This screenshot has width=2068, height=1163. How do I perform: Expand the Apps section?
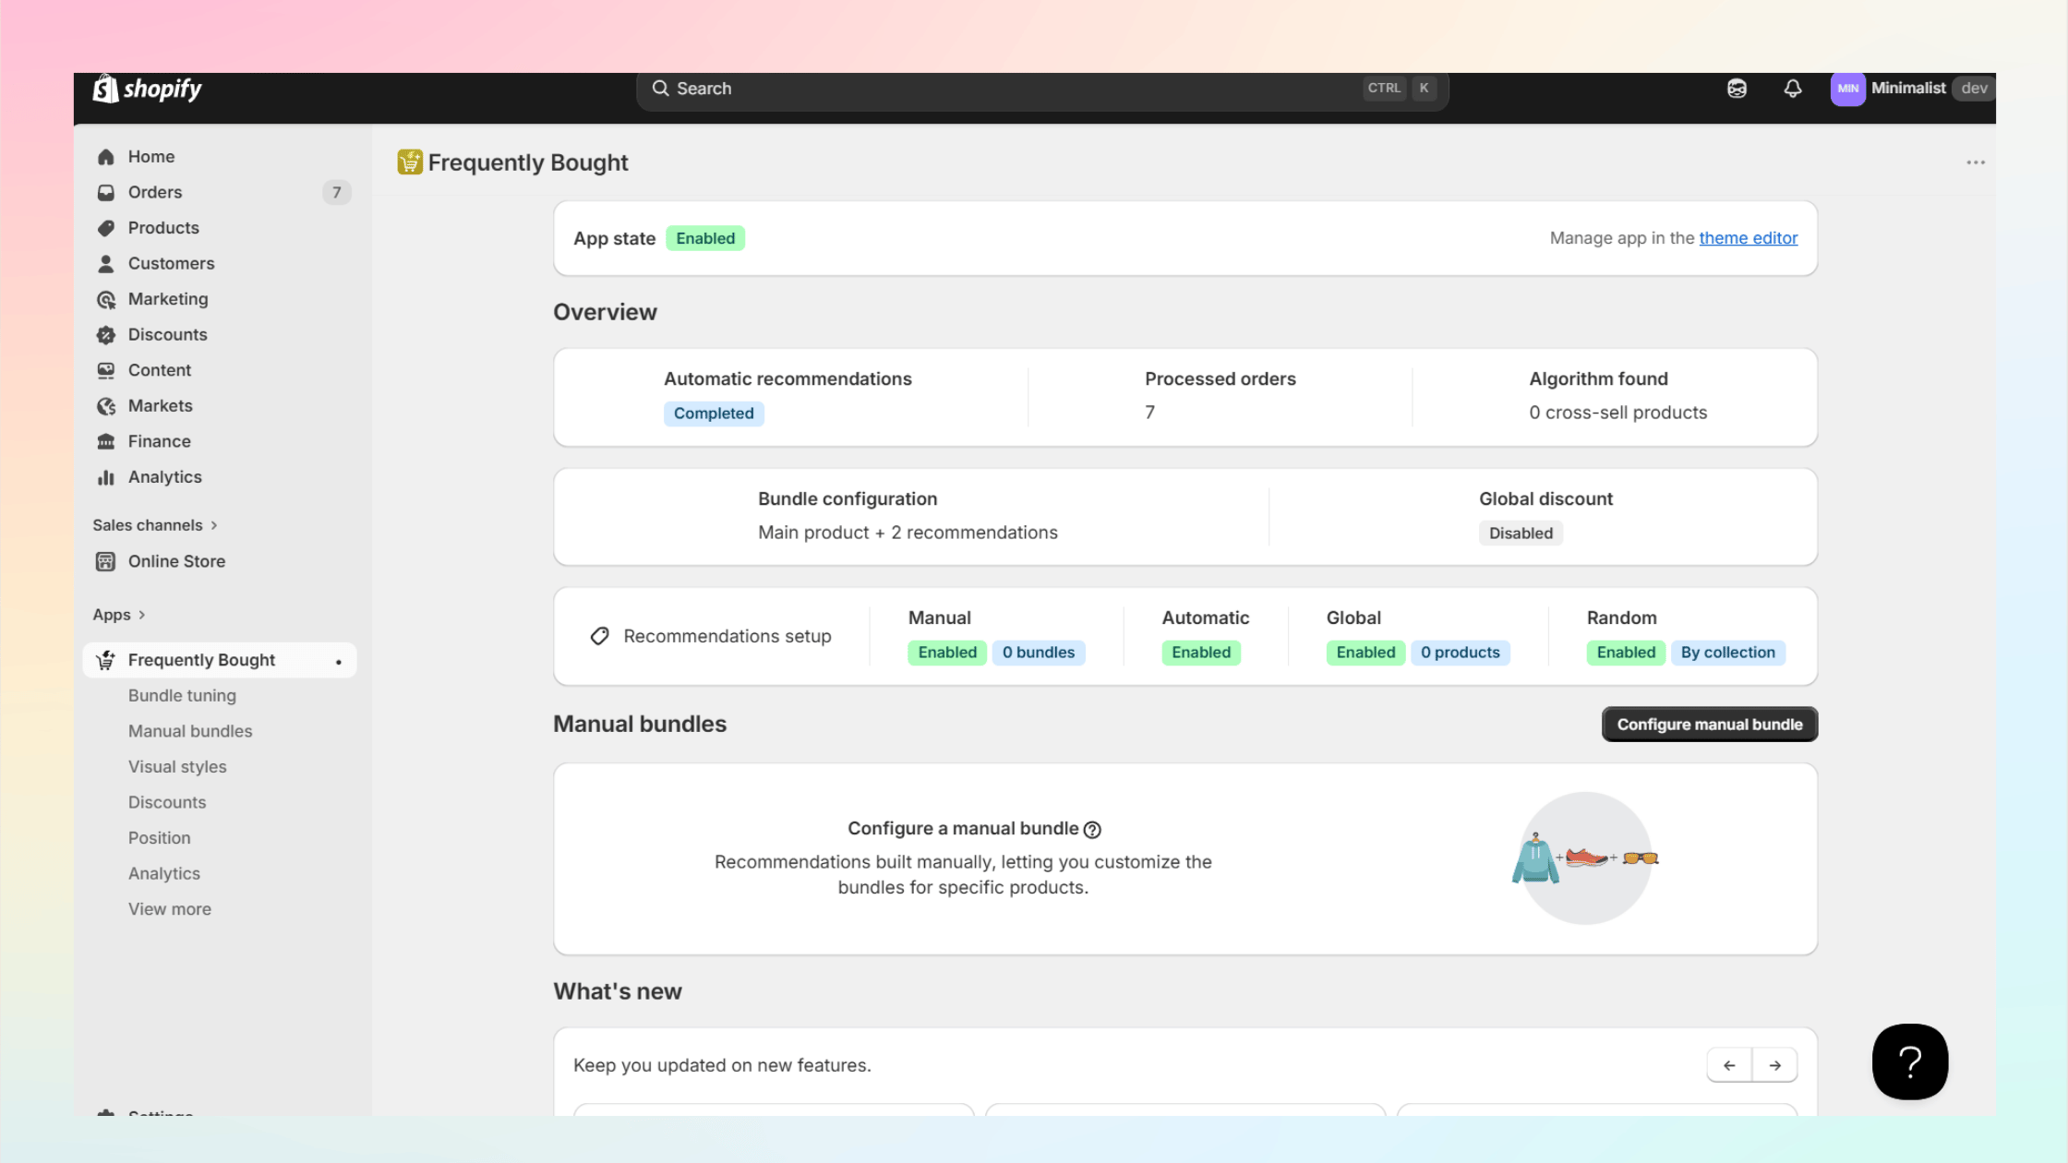pos(119,615)
